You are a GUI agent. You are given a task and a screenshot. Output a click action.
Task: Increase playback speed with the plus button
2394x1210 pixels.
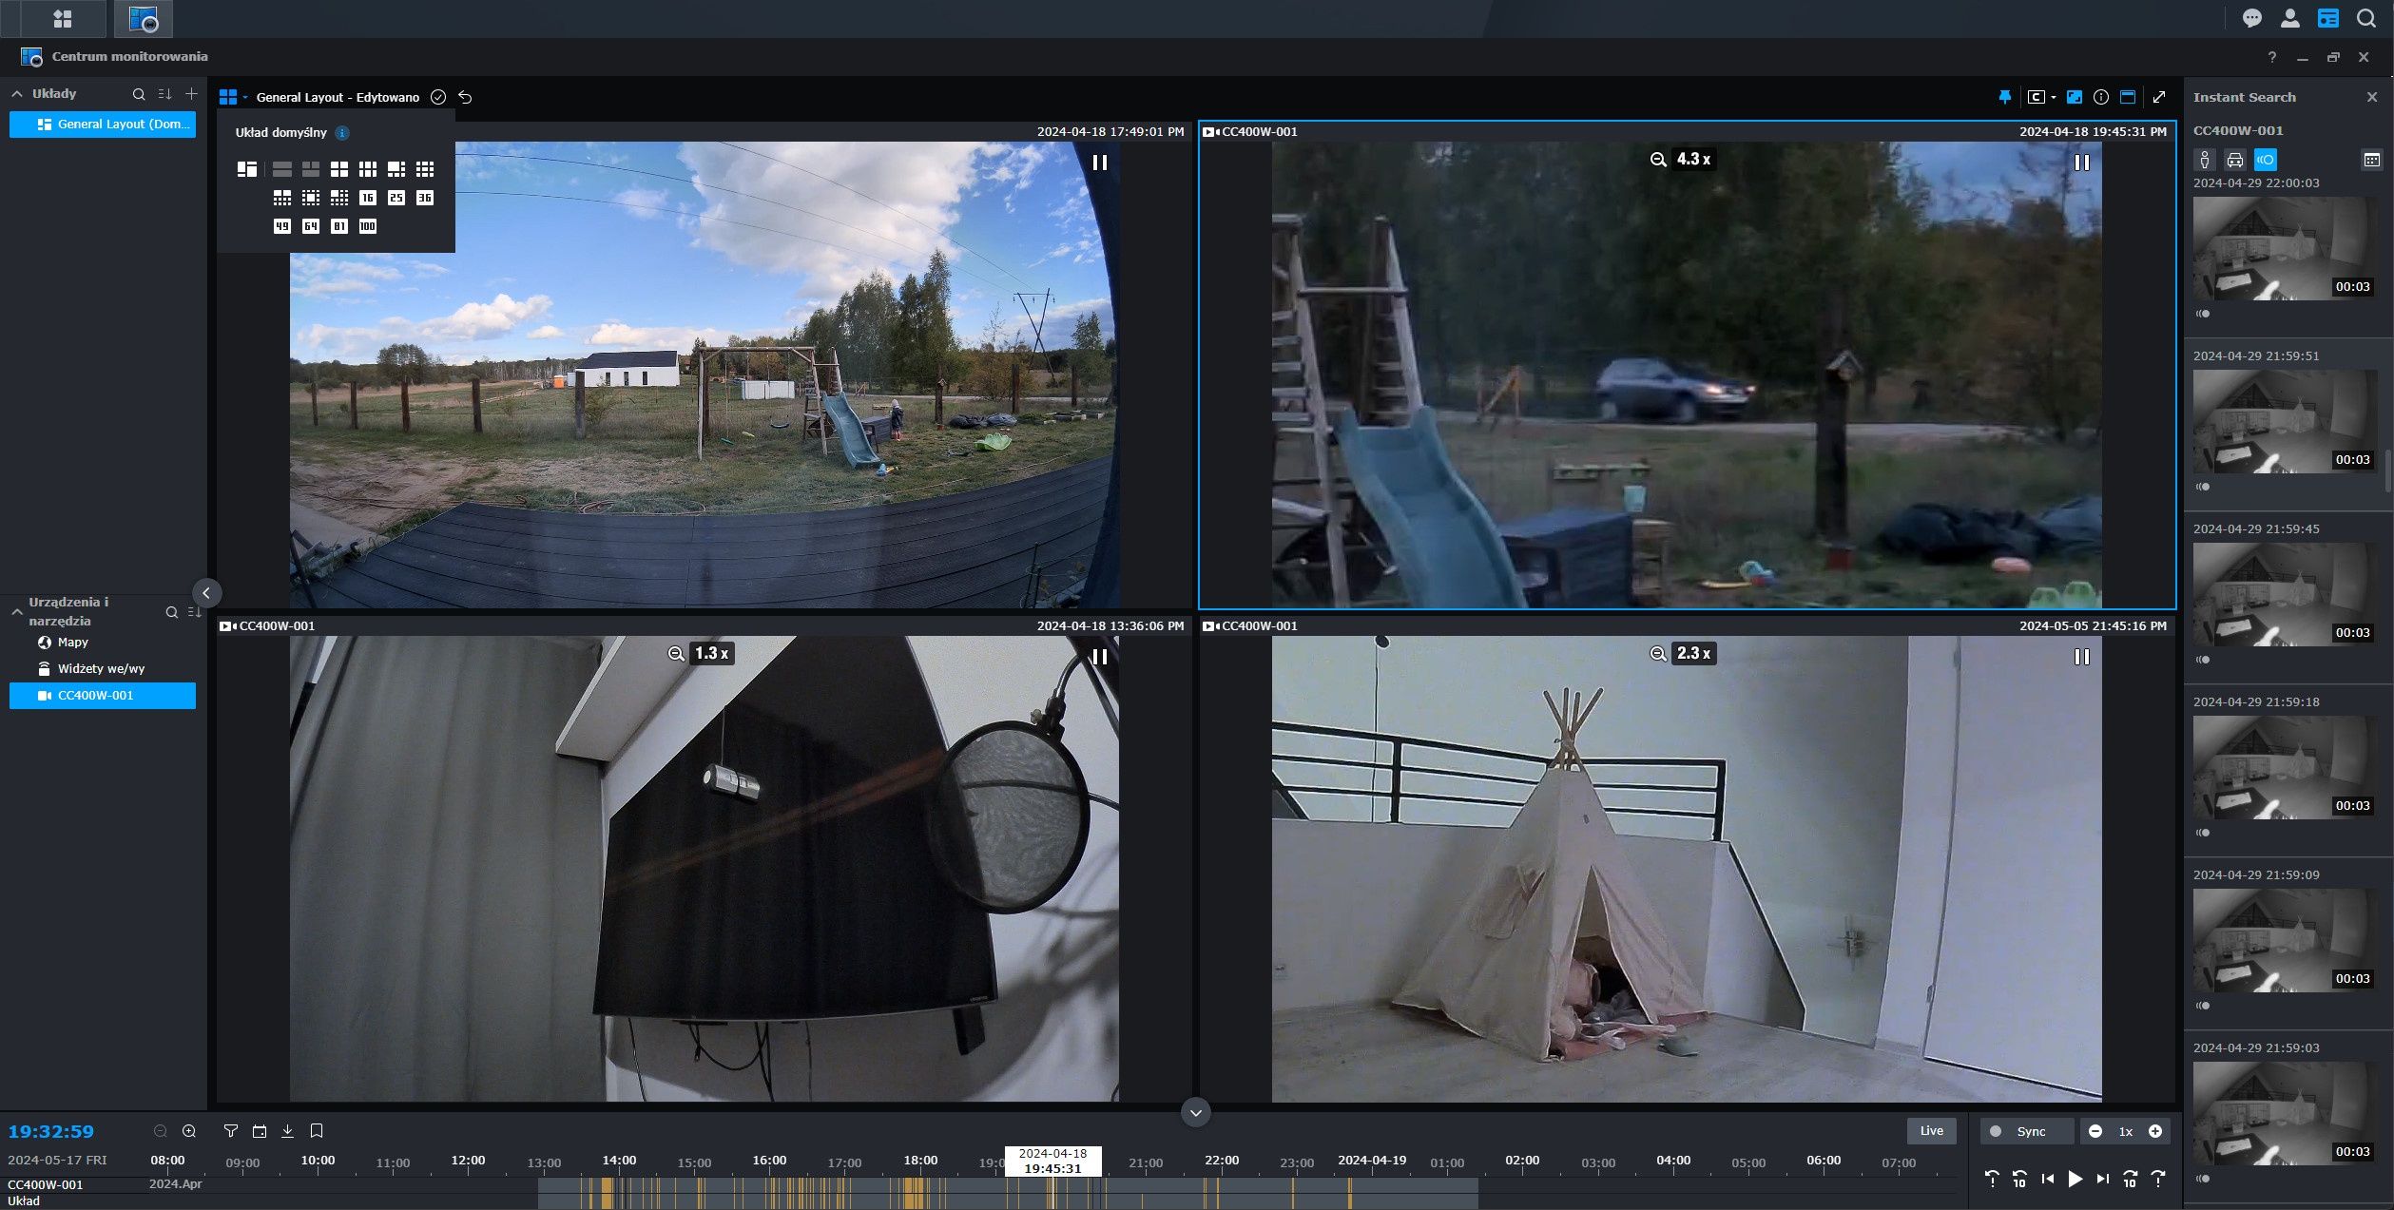coord(2155,1131)
